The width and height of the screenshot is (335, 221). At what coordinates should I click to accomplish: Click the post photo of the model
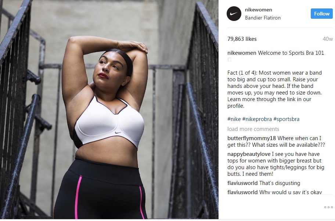click(x=109, y=110)
